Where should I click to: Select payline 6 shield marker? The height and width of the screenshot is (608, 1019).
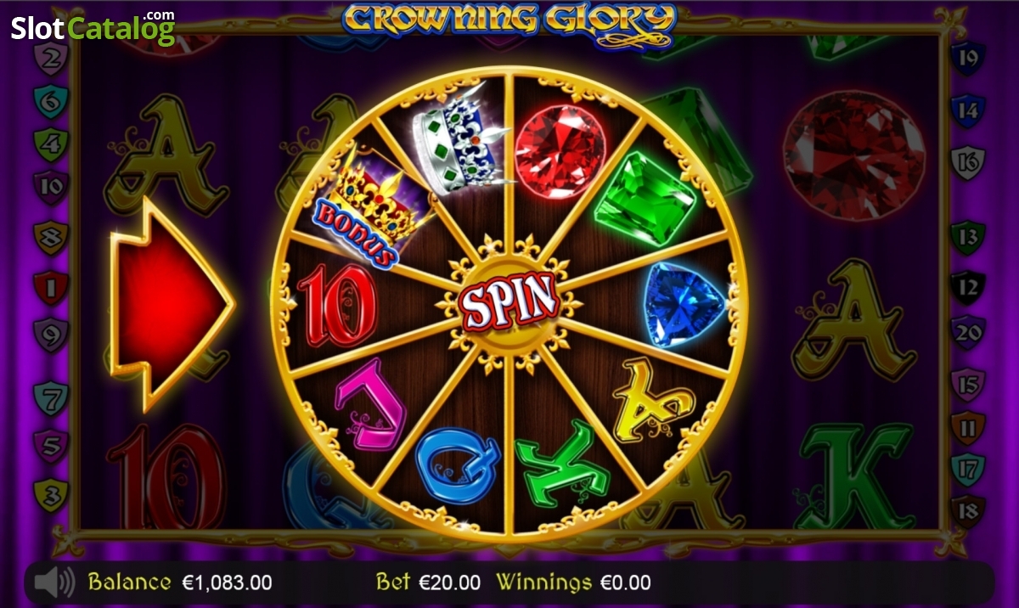pyautogui.click(x=50, y=102)
